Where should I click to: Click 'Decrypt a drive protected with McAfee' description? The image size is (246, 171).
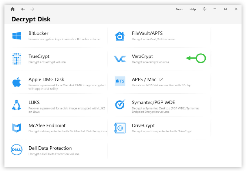[x=68, y=132]
